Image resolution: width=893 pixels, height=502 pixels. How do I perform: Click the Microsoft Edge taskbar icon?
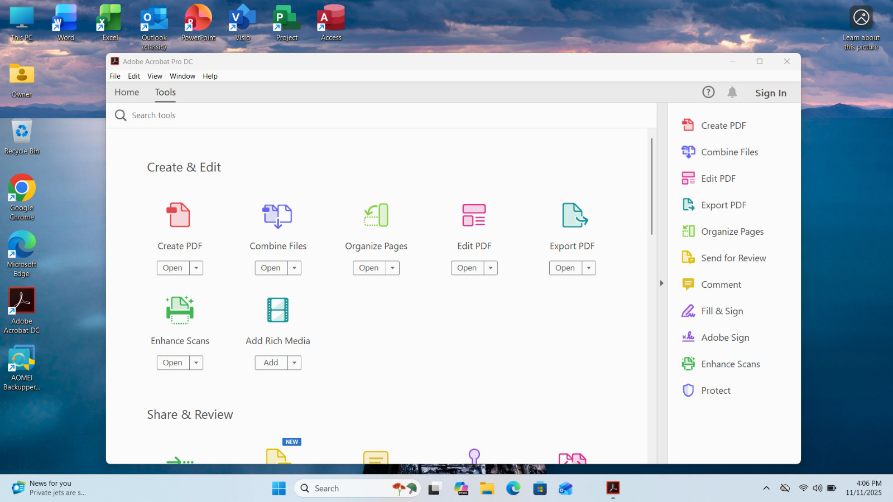[x=513, y=488]
